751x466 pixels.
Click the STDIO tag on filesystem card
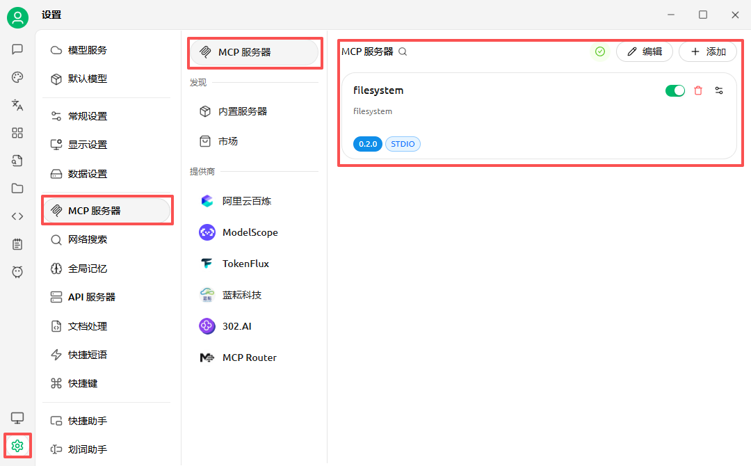(403, 144)
